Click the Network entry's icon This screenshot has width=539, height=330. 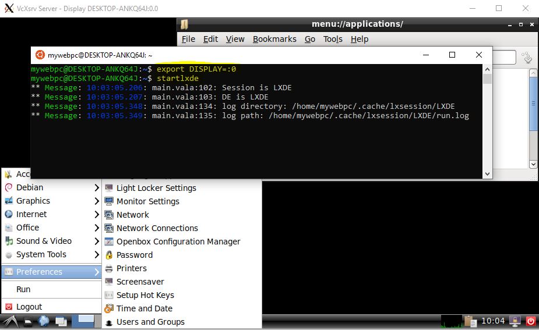[109, 215]
